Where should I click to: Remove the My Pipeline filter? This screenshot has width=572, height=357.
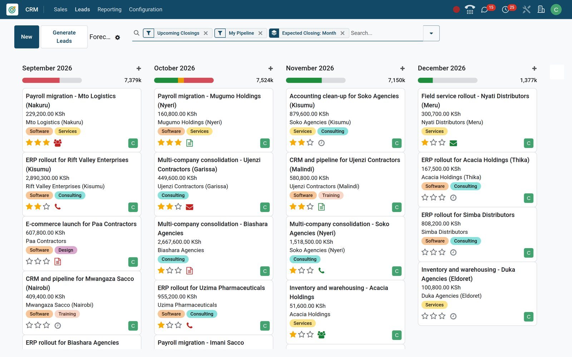[261, 33]
